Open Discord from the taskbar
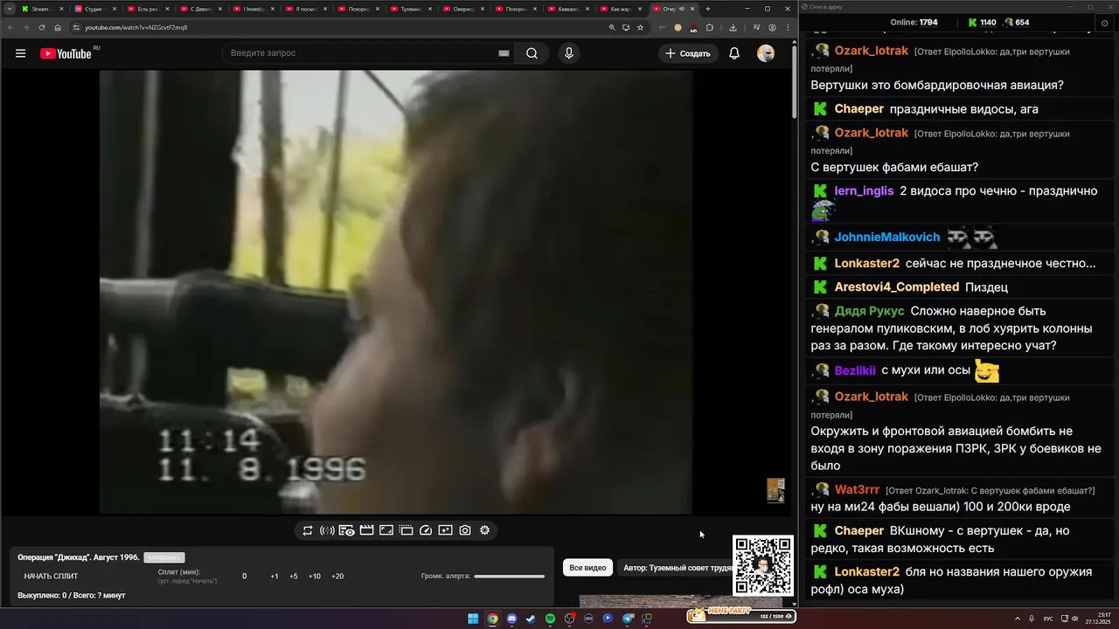Image resolution: width=1119 pixels, height=629 pixels. pyautogui.click(x=511, y=619)
